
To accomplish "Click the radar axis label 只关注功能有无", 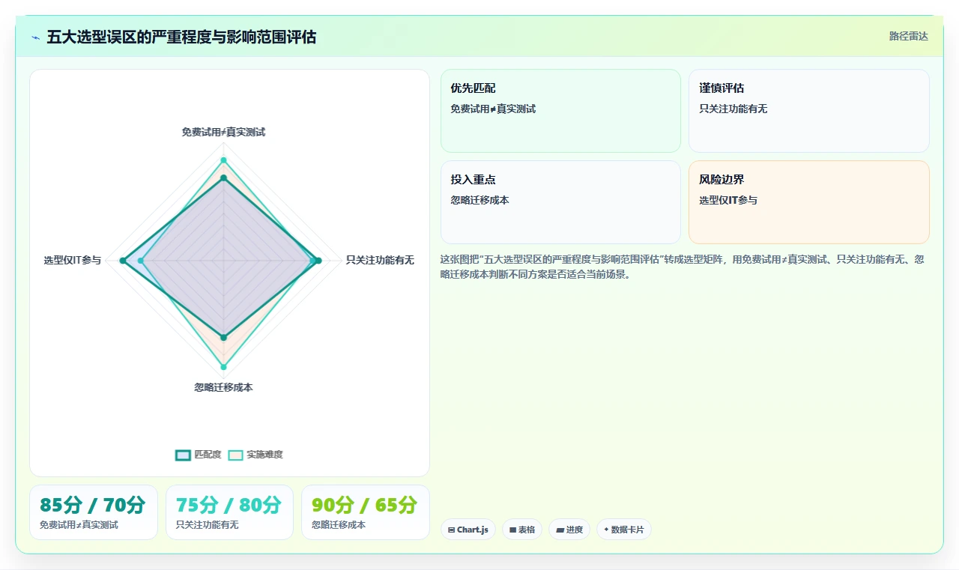I will (380, 260).
